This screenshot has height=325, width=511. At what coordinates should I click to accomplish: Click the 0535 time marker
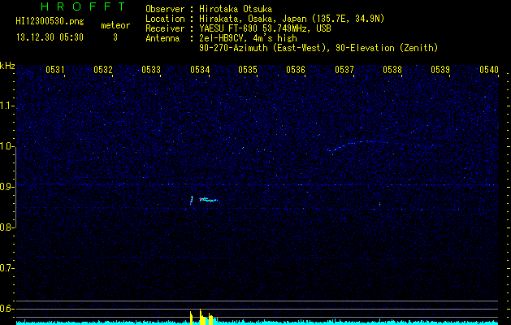(x=248, y=70)
